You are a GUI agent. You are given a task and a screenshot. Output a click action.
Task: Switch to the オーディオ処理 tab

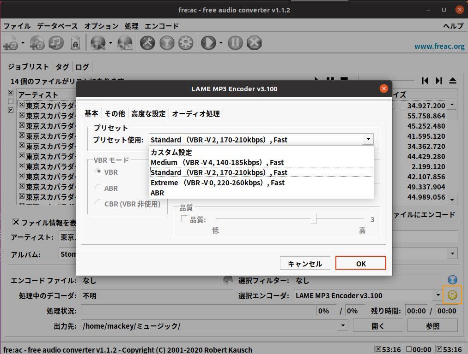[x=196, y=113]
